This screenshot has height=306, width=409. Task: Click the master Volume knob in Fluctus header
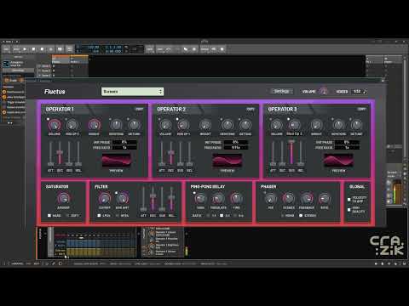[323, 91]
